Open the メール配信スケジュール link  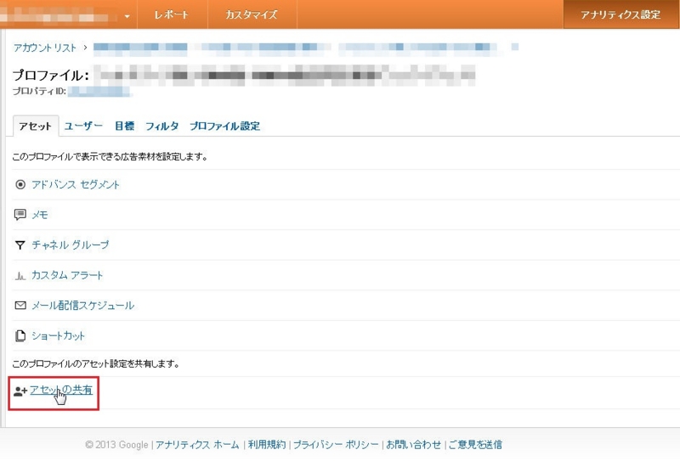82,306
